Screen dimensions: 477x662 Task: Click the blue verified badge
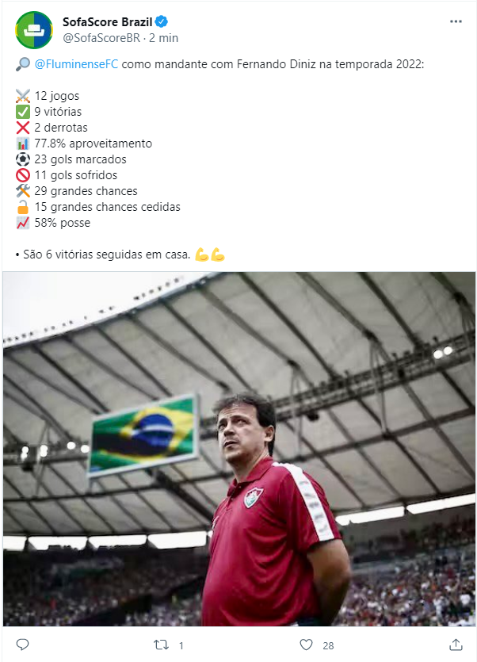coord(162,21)
